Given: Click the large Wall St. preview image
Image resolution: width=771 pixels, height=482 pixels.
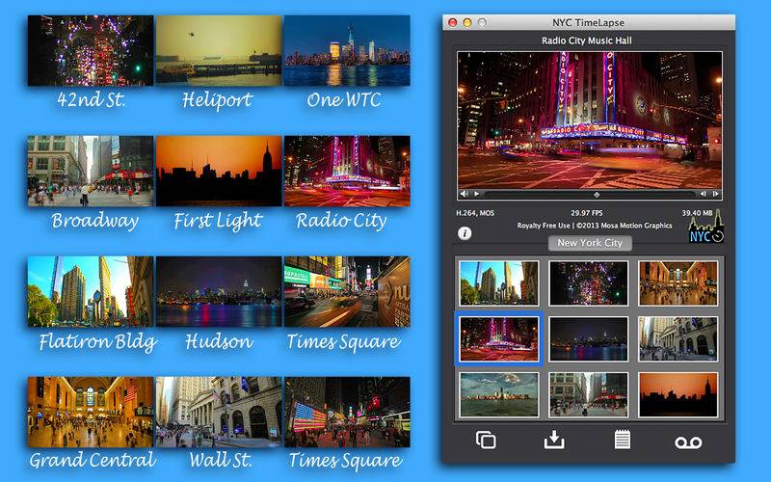Looking at the screenshot, I should pyautogui.click(x=219, y=413).
